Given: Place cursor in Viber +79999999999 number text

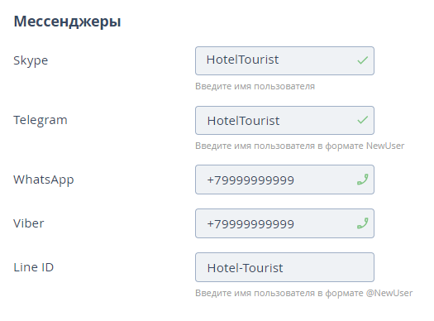Looking at the screenshot, I should coord(250,223).
